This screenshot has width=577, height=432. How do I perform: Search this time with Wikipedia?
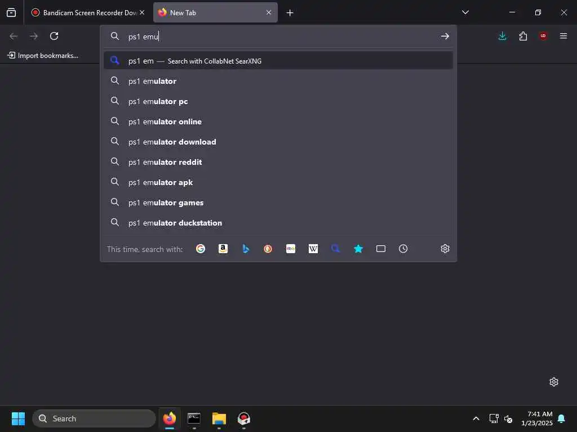coord(313,249)
